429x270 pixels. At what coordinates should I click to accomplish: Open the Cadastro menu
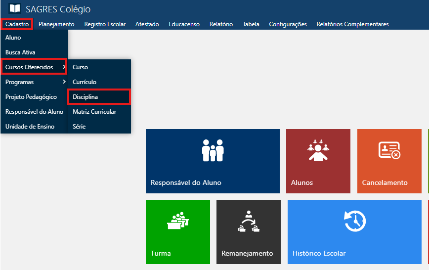tap(17, 24)
